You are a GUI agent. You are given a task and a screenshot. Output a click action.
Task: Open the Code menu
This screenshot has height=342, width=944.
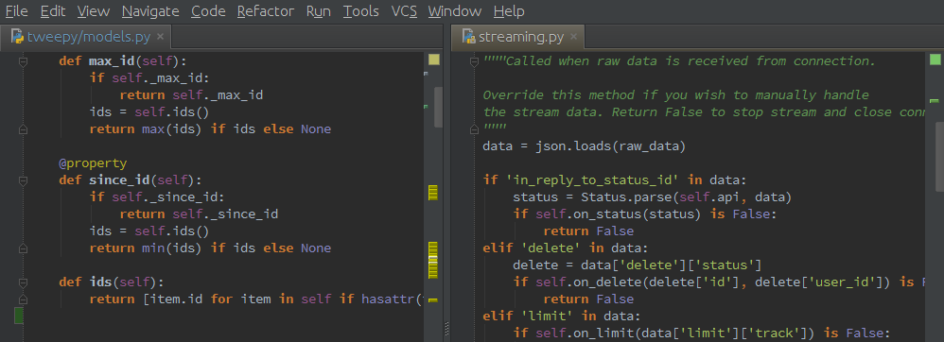click(208, 10)
